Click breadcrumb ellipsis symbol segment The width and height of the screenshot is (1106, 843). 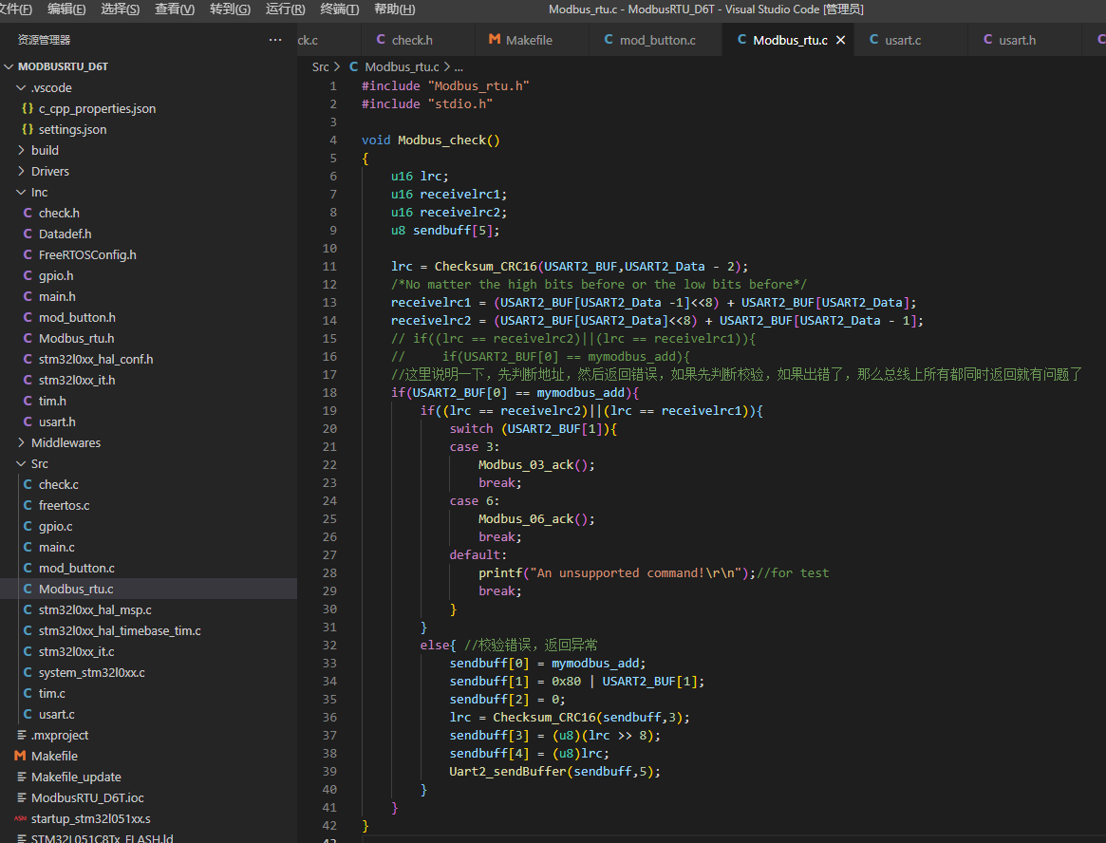(459, 67)
